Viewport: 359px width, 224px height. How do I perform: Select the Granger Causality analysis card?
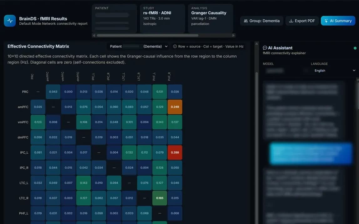[210, 18]
